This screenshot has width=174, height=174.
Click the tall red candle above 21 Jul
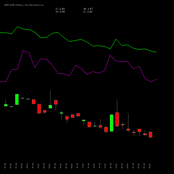pos(117,119)
